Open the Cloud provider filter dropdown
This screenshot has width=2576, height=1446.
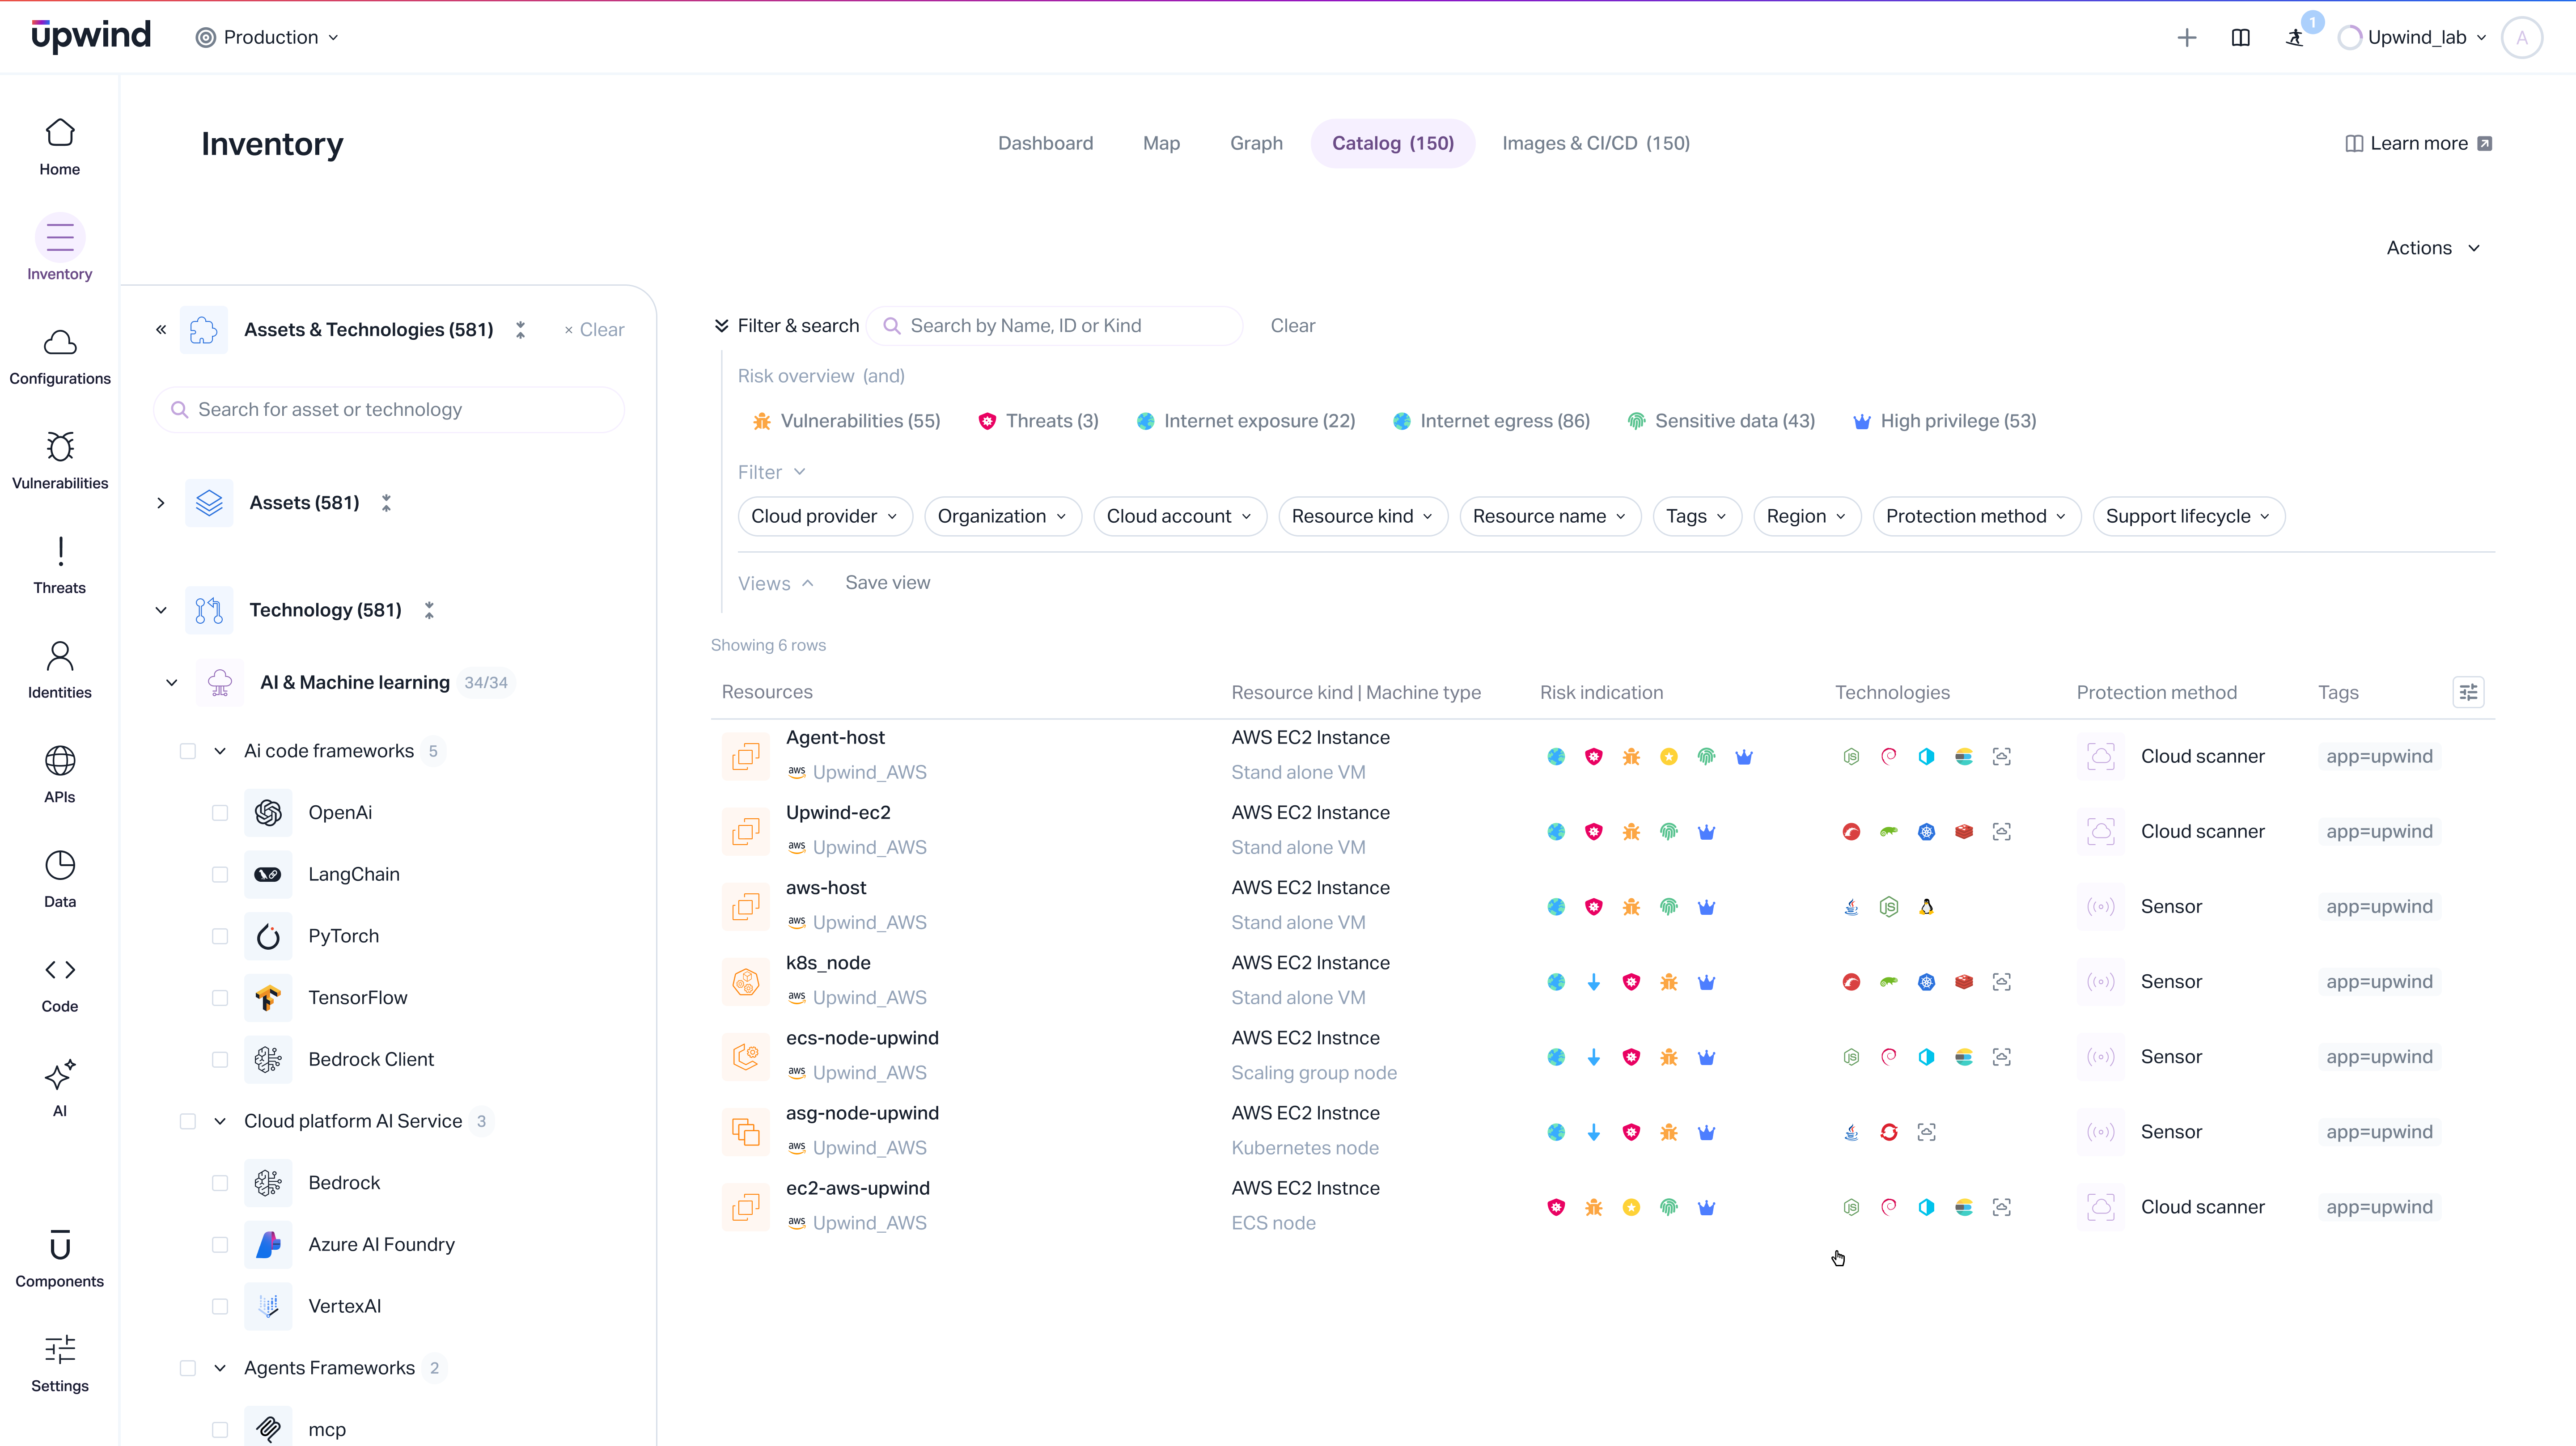click(824, 516)
